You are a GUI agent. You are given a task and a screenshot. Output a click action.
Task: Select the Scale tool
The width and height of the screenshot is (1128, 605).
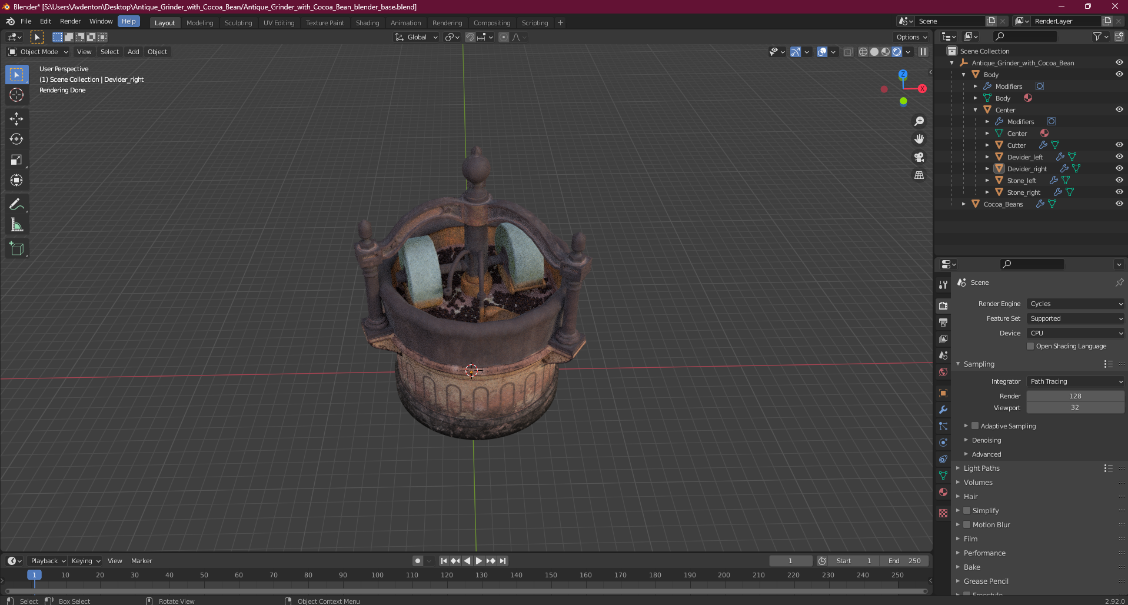(x=16, y=160)
